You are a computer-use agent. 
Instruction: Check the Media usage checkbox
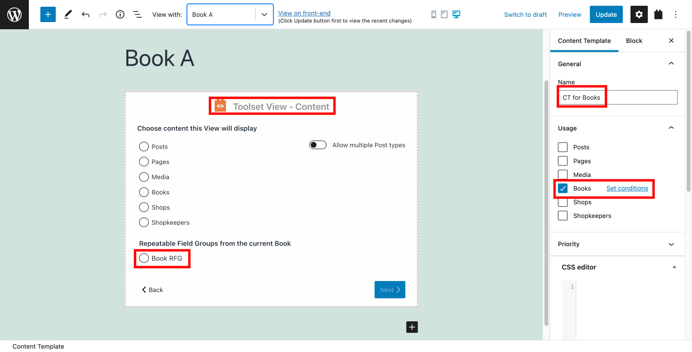tap(563, 175)
